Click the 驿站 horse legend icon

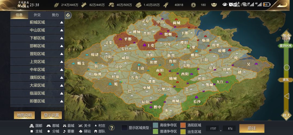81,131
